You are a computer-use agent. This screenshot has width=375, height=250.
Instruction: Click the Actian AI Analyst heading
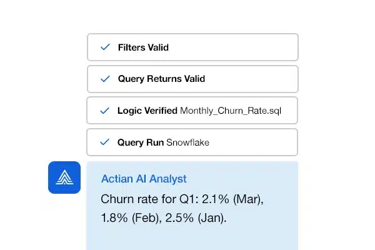click(144, 179)
